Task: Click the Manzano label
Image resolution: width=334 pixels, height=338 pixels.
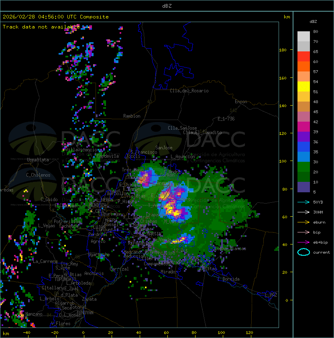Action: (34, 314)
